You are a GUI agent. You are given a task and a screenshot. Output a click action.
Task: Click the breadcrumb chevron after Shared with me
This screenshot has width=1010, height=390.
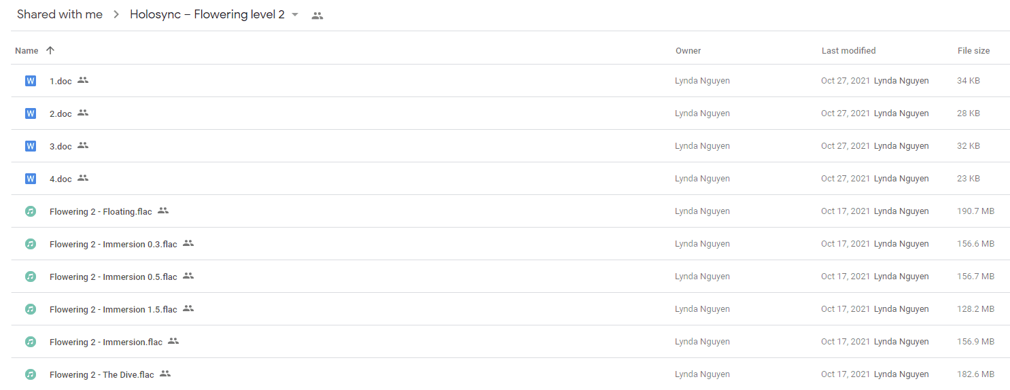116,15
